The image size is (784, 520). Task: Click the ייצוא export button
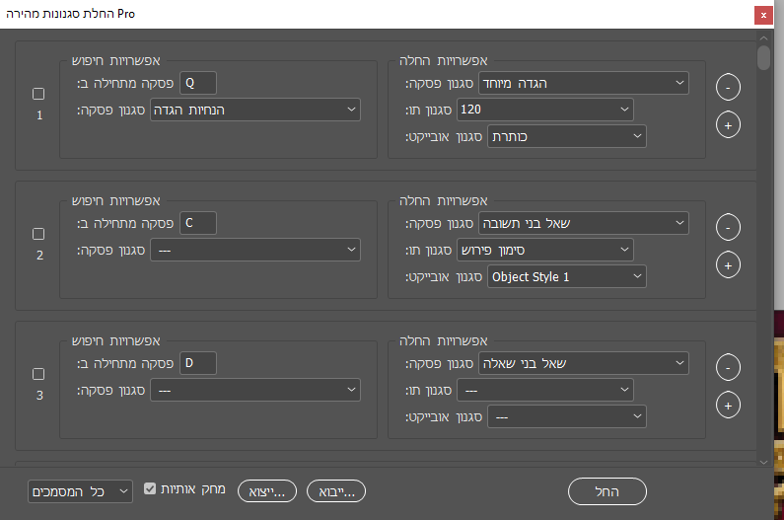tap(267, 490)
